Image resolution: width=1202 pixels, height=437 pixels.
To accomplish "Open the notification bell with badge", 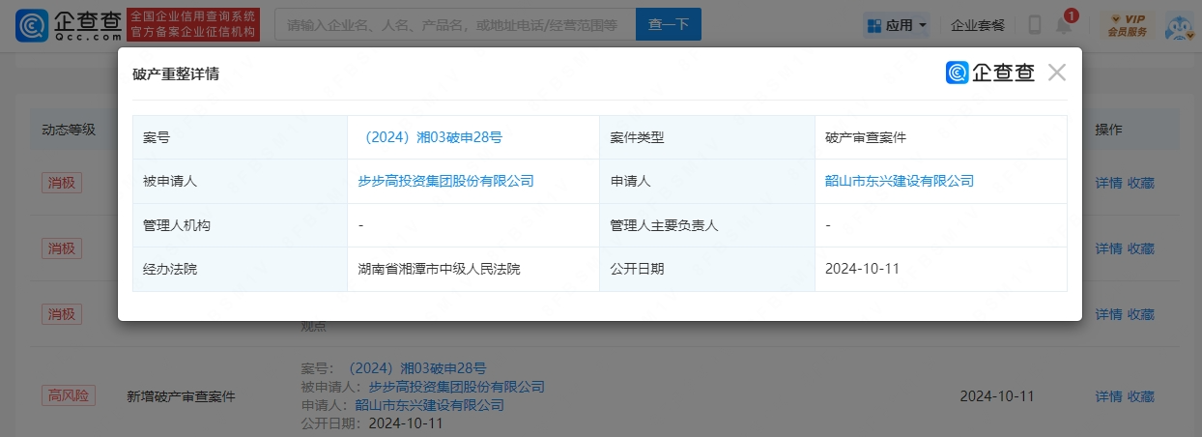I will tap(1064, 26).
